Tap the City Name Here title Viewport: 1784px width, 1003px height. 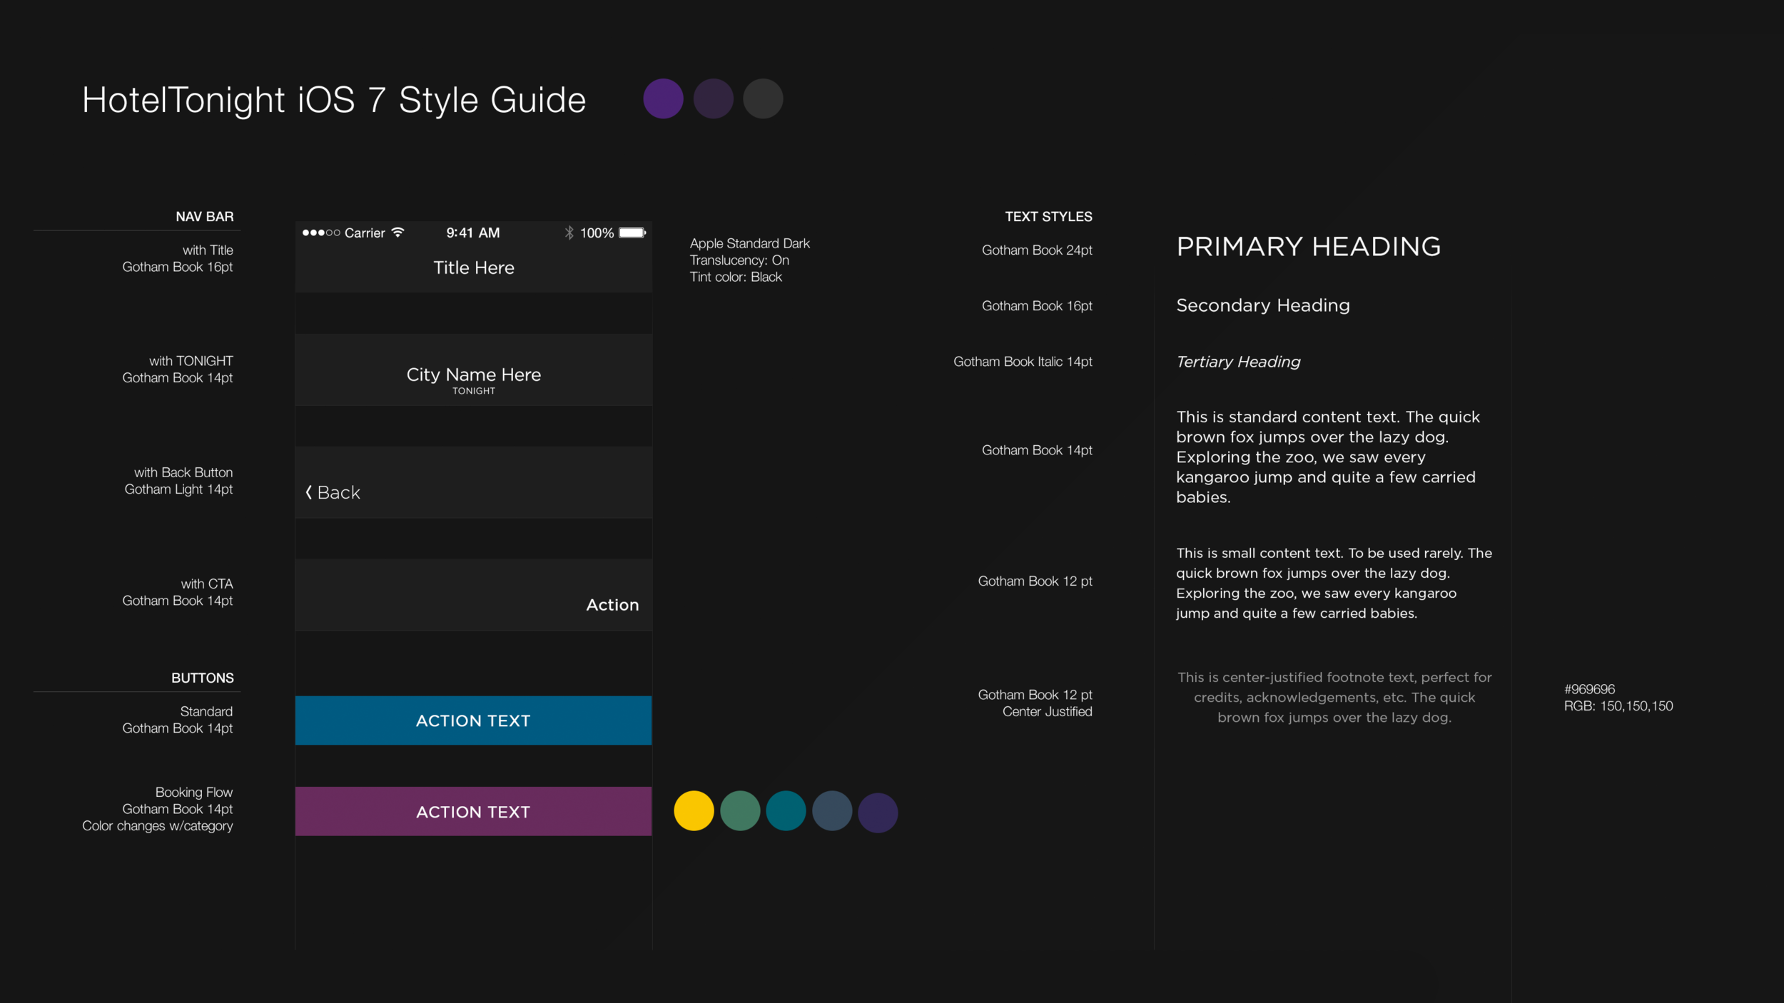pyautogui.click(x=474, y=375)
